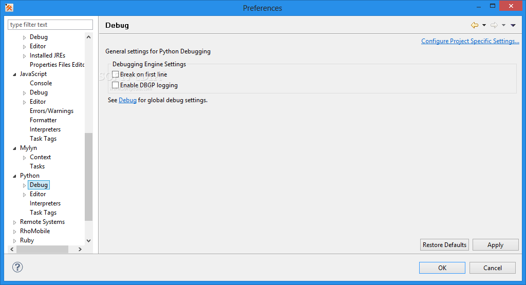This screenshot has width=526, height=285.
Task: Select Python Editor tree item
Action: pyautogui.click(x=37, y=194)
